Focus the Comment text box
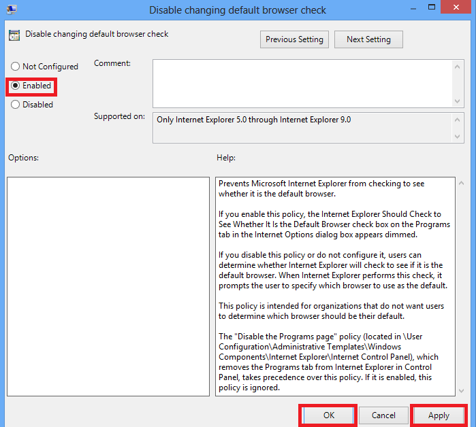Image resolution: width=476 pixels, height=427 pixels. 302,84
